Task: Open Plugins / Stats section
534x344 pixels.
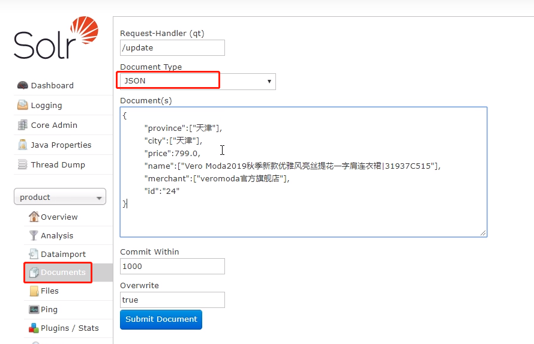Action: pos(70,328)
